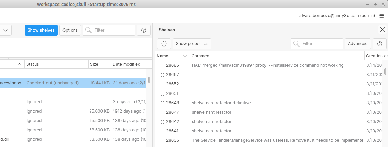Viewport: 388px width, 147px height.
Task: Click the Show properties button
Action: click(192, 44)
